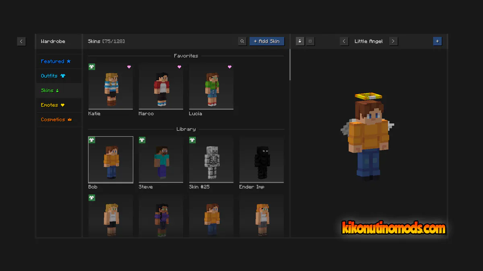This screenshot has height=271, width=483.
Task: Click the blue plus to add outfit
Action: click(438, 41)
